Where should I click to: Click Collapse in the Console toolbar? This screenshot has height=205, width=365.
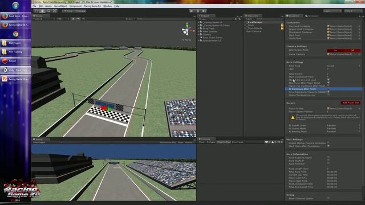pos(211,142)
